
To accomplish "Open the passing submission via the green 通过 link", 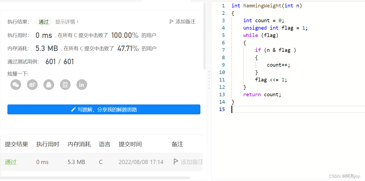I will pyautogui.click(x=10, y=162).
